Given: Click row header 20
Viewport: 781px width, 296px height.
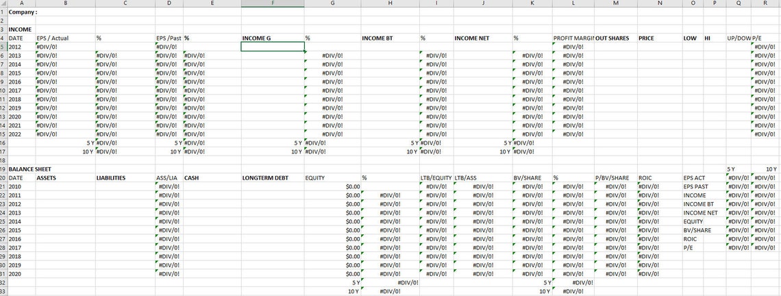Looking at the screenshot, I should (3, 178).
